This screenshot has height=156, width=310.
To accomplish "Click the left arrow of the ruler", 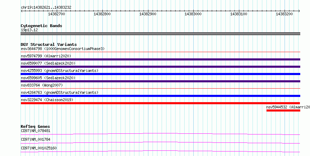I will tap(22, 11).
